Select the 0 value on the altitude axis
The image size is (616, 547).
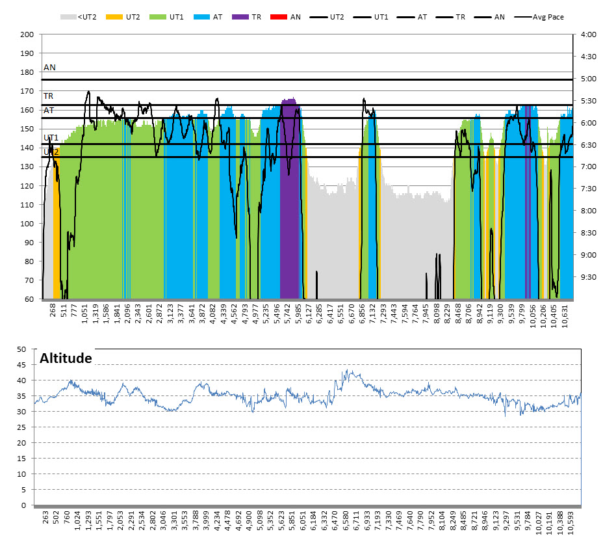[23, 505]
